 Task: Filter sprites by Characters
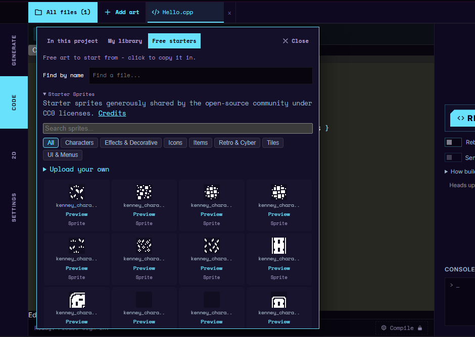click(79, 143)
